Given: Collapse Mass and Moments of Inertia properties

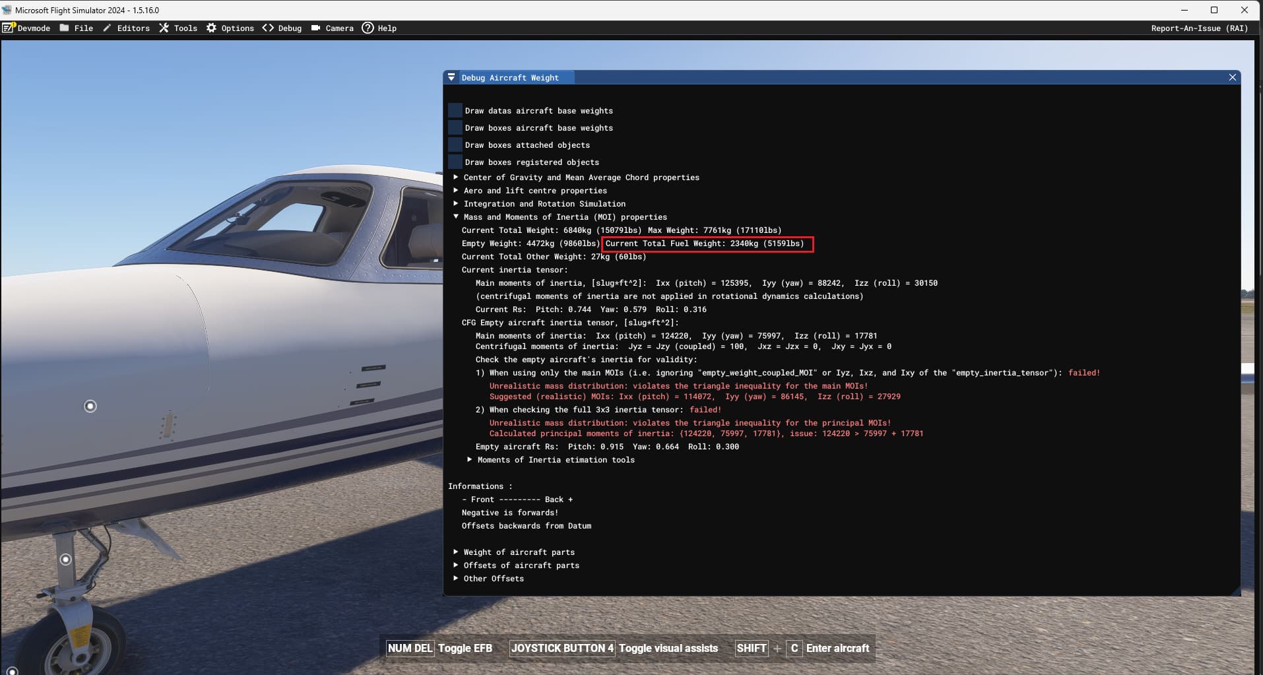Looking at the screenshot, I should 455,216.
